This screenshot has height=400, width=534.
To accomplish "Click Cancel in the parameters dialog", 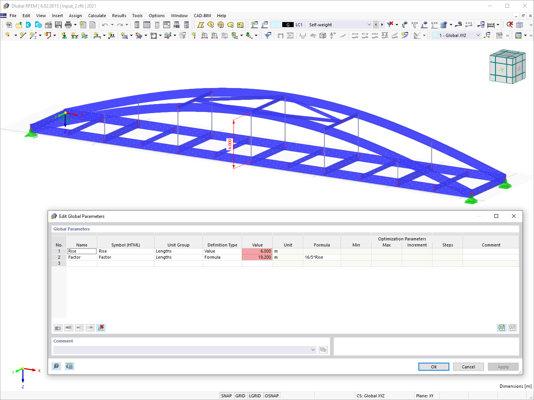I will tap(468, 366).
